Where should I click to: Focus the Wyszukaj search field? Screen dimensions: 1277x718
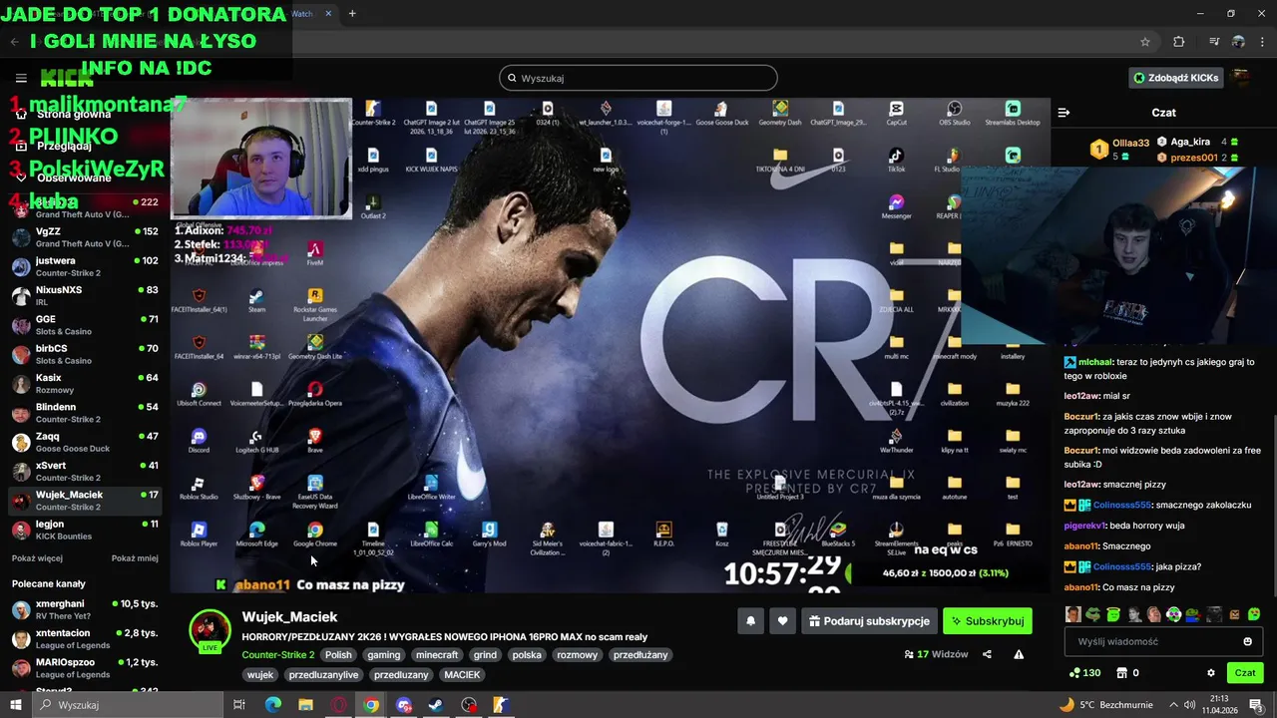(x=638, y=78)
